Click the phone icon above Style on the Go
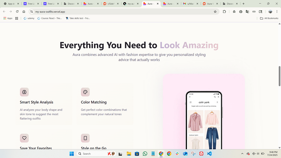281x158 pixels. (x=85, y=138)
